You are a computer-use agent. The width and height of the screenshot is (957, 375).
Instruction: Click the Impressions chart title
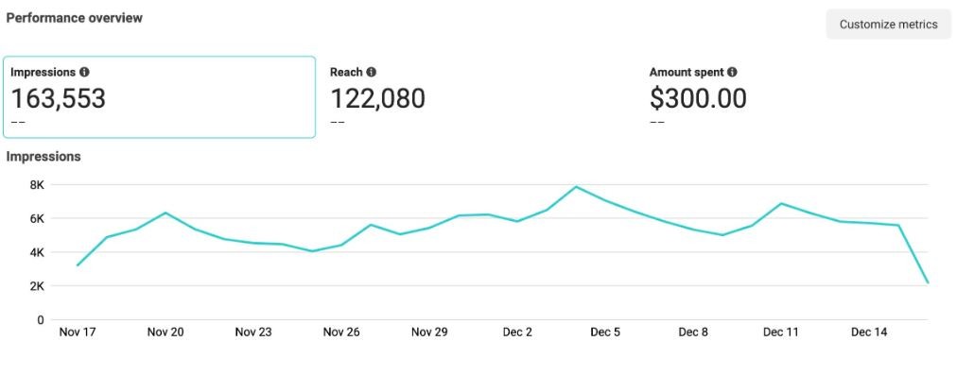[43, 156]
